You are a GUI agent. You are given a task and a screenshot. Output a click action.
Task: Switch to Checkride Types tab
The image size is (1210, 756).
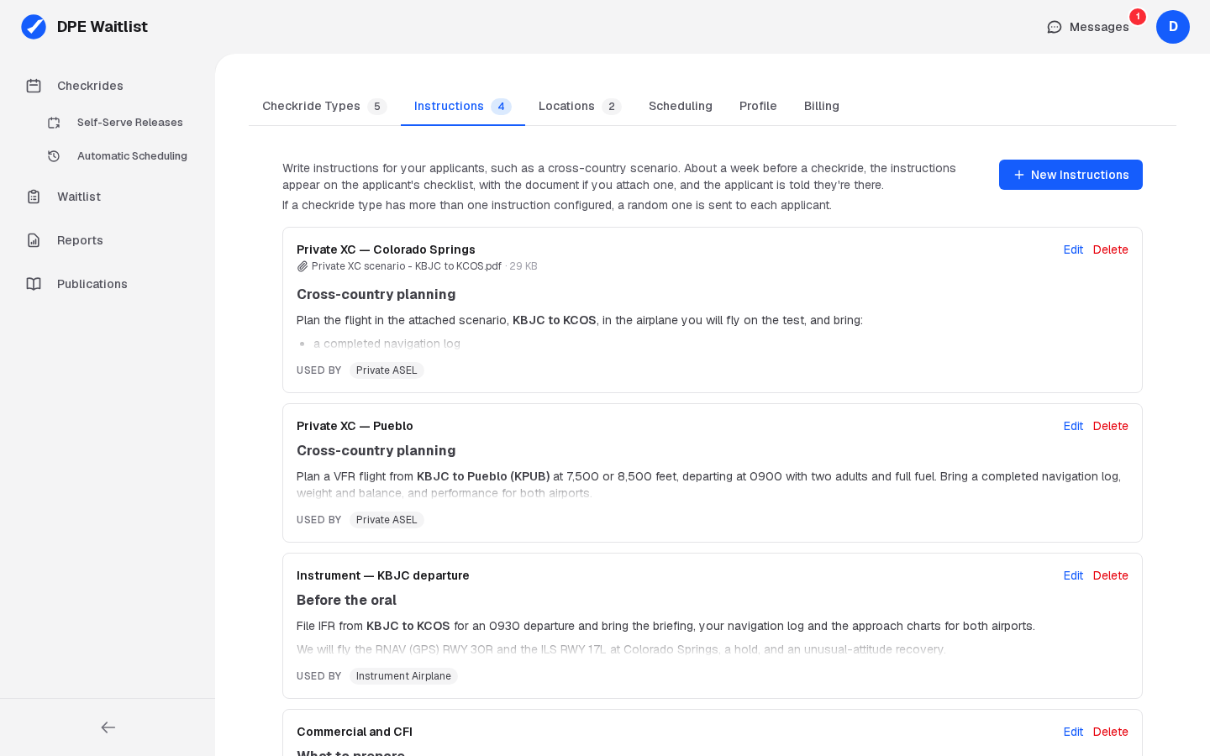pyautogui.click(x=324, y=106)
